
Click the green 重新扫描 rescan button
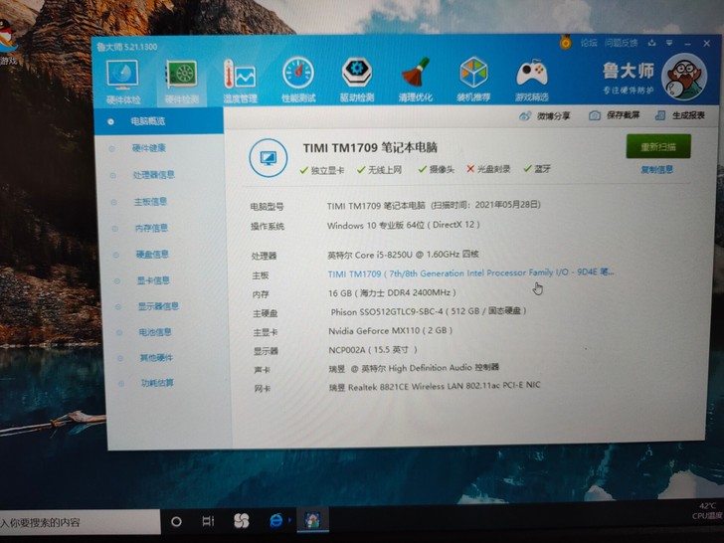pyautogui.click(x=658, y=146)
